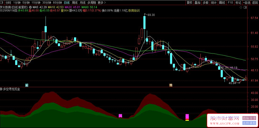Click the 叠加 overlay button
This screenshot has height=128, width=259.
coord(197,3)
